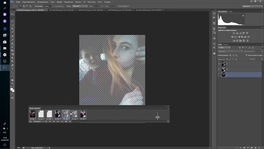The height and width of the screenshot is (149, 264).
Task: Select the Move tool
Action: coord(12,14)
